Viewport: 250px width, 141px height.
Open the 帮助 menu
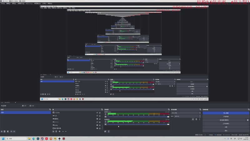(50, 3)
